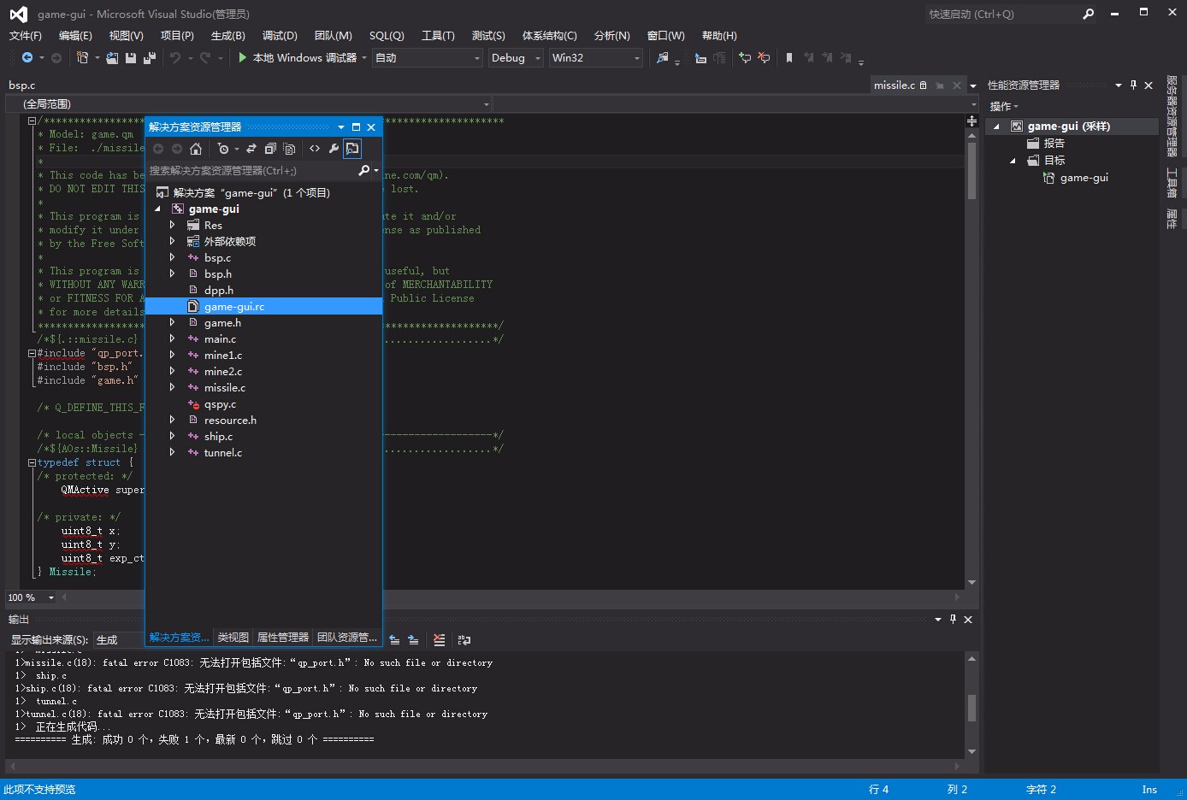This screenshot has height=800, width=1187.
Task: Toggle word wrap in the Output panel
Action: point(464,639)
